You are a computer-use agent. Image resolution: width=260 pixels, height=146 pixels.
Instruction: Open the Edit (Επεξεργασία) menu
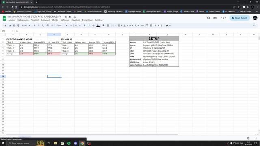pos(23,20)
